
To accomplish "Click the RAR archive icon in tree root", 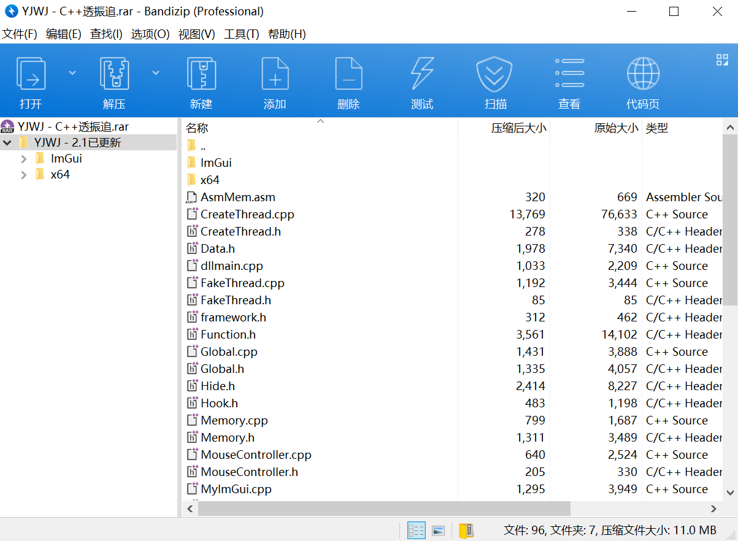I will click(7, 127).
